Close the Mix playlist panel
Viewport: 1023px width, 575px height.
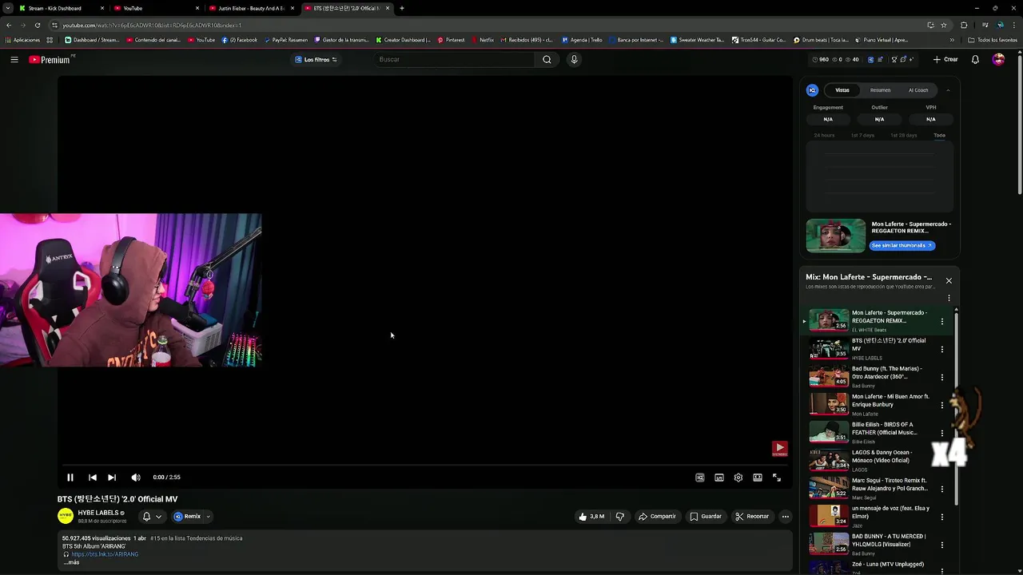949,281
